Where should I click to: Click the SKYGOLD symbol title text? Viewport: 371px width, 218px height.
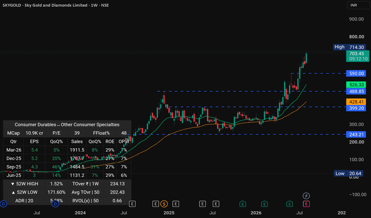tap(56, 5)
